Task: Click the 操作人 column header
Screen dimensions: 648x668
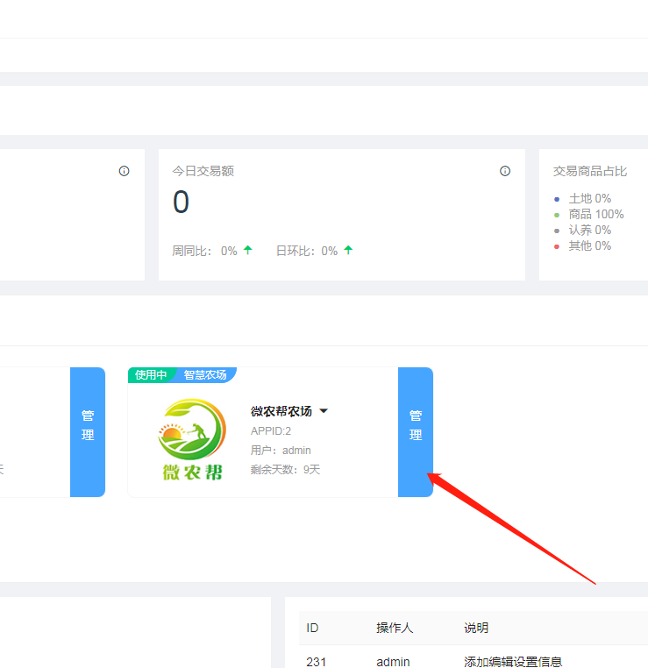Action: 395,628
